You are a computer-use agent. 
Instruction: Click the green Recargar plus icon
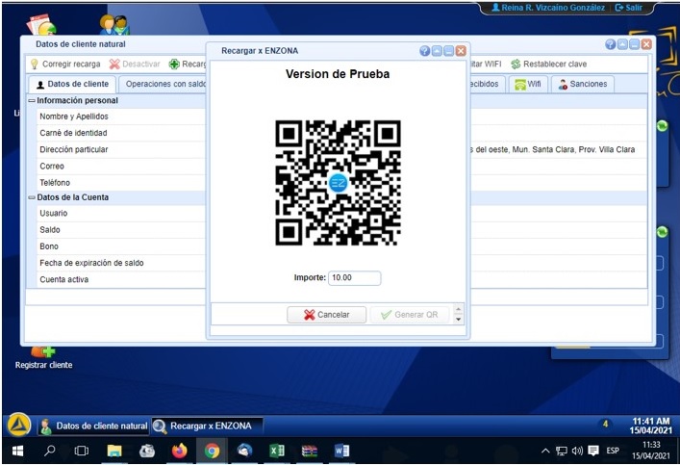tap(174, 65)
